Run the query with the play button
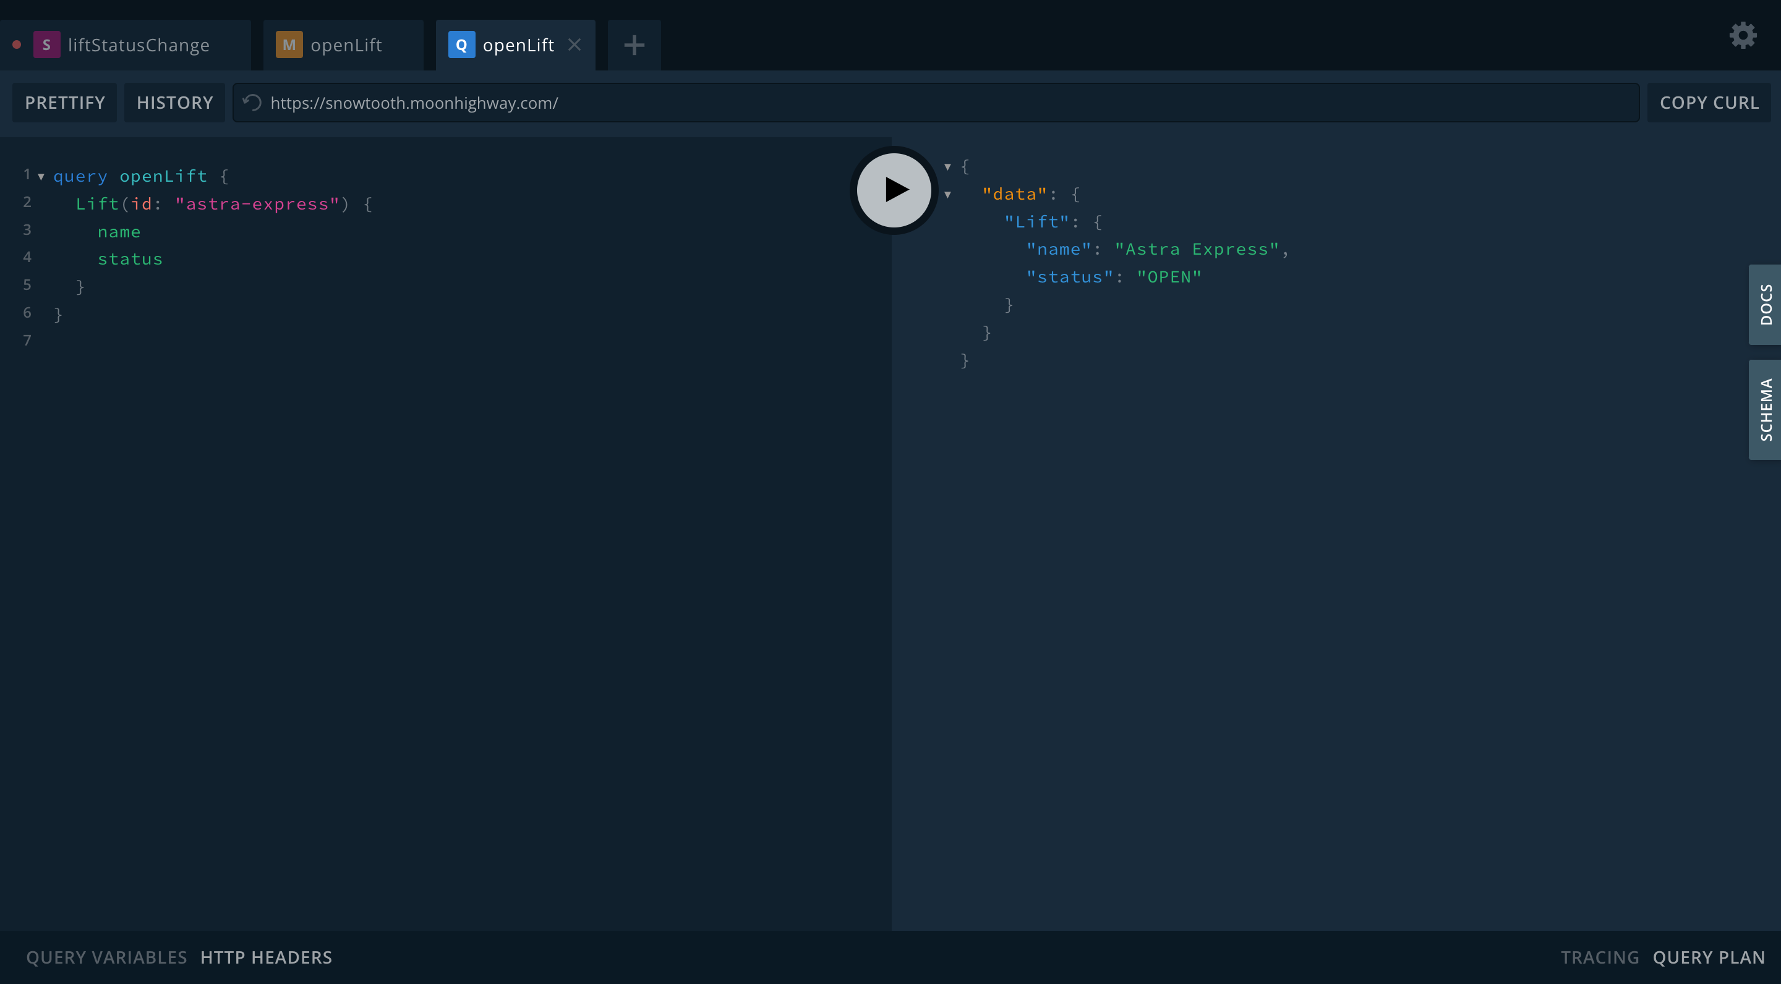 pos(894,190)
